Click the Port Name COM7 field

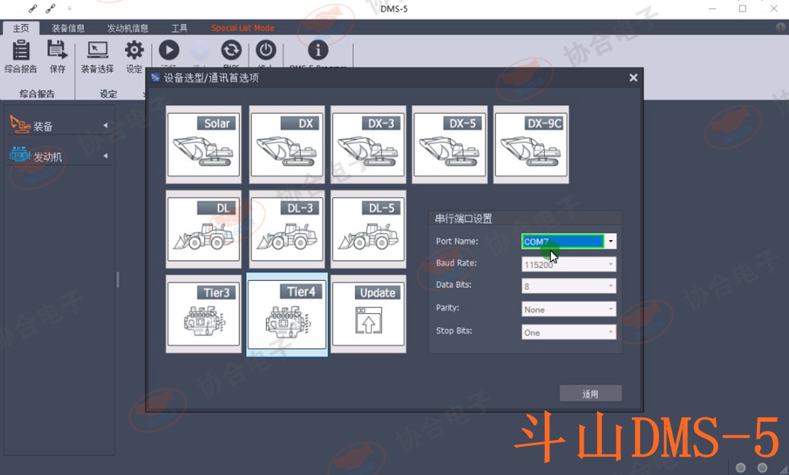(563, 242)
